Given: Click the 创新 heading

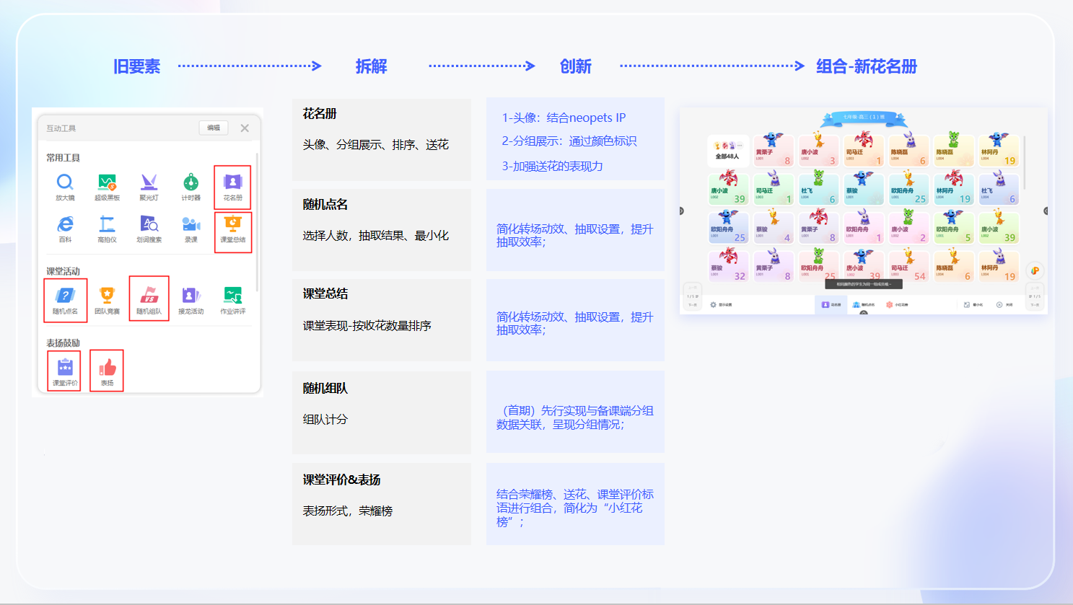Looking at the screenshot, I should [576, 66].
